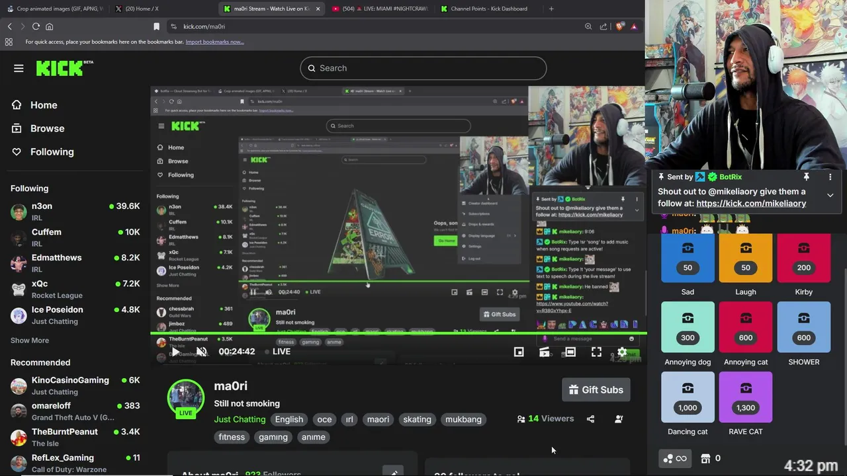Click the channel points infinity balance button
Viewport: 847px width, 476px height.
tap(675, 458)
